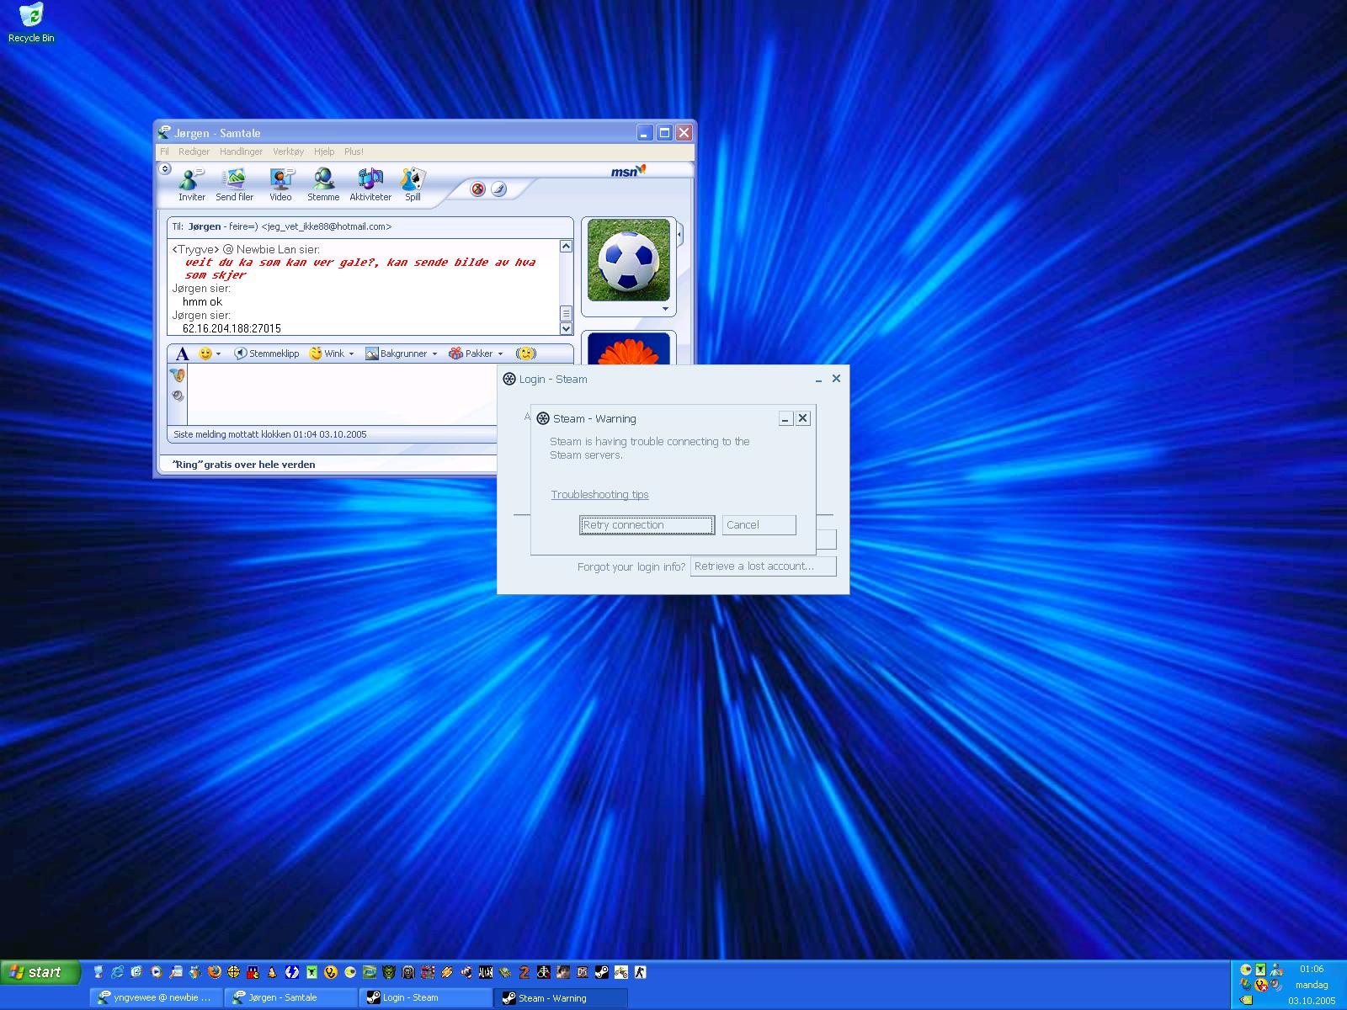Click the hmm ok message text
The height and width of the screenshot is (1010, 1347).
202,301
